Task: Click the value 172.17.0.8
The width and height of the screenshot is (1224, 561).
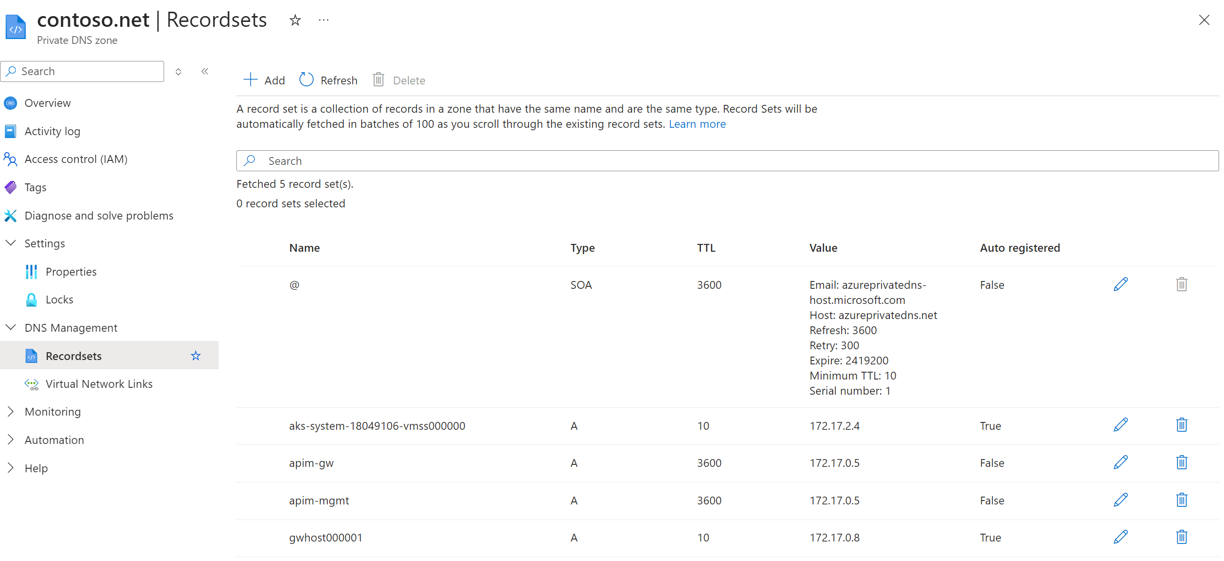Action: pyautogui.click(x=834, y=538)
